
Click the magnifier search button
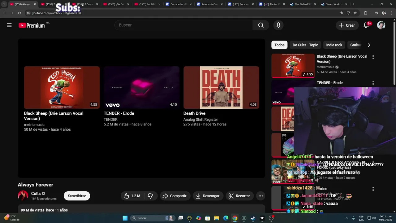[261, 25]
